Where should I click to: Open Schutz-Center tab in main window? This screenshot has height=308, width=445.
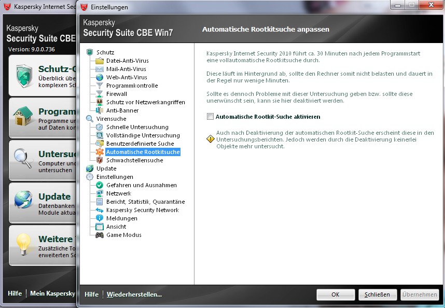pos(43,76)
